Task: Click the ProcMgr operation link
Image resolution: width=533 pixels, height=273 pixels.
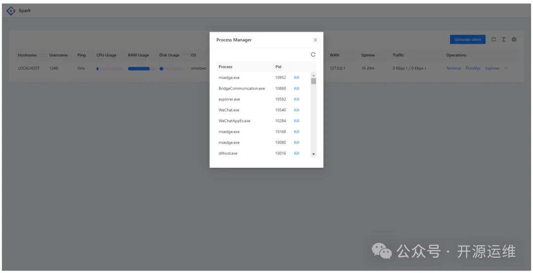Action: (473, 68)
